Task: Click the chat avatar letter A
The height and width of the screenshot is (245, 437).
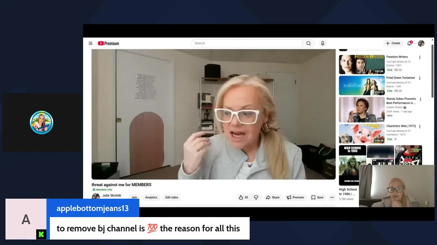Action: [26, 219]
